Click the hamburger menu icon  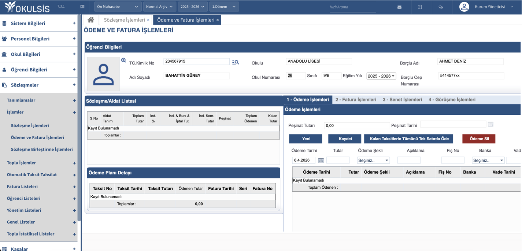[x=82, y=7]
